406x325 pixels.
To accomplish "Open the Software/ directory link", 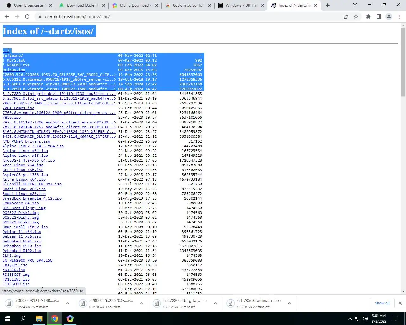I will pos(13,56).
